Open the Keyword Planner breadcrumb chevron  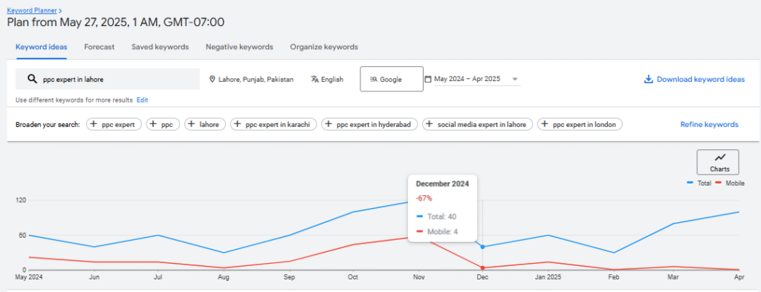coord(59,10)
